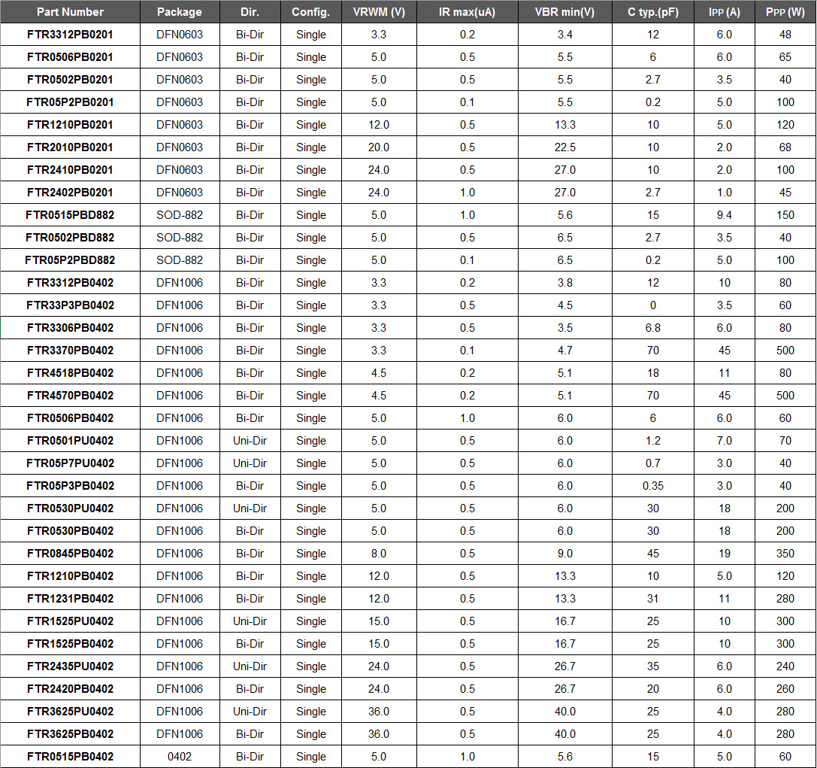This screenshot has width=817, height=768.
Task: Click the IR max(uA) column header
Action: pos(467,12)
